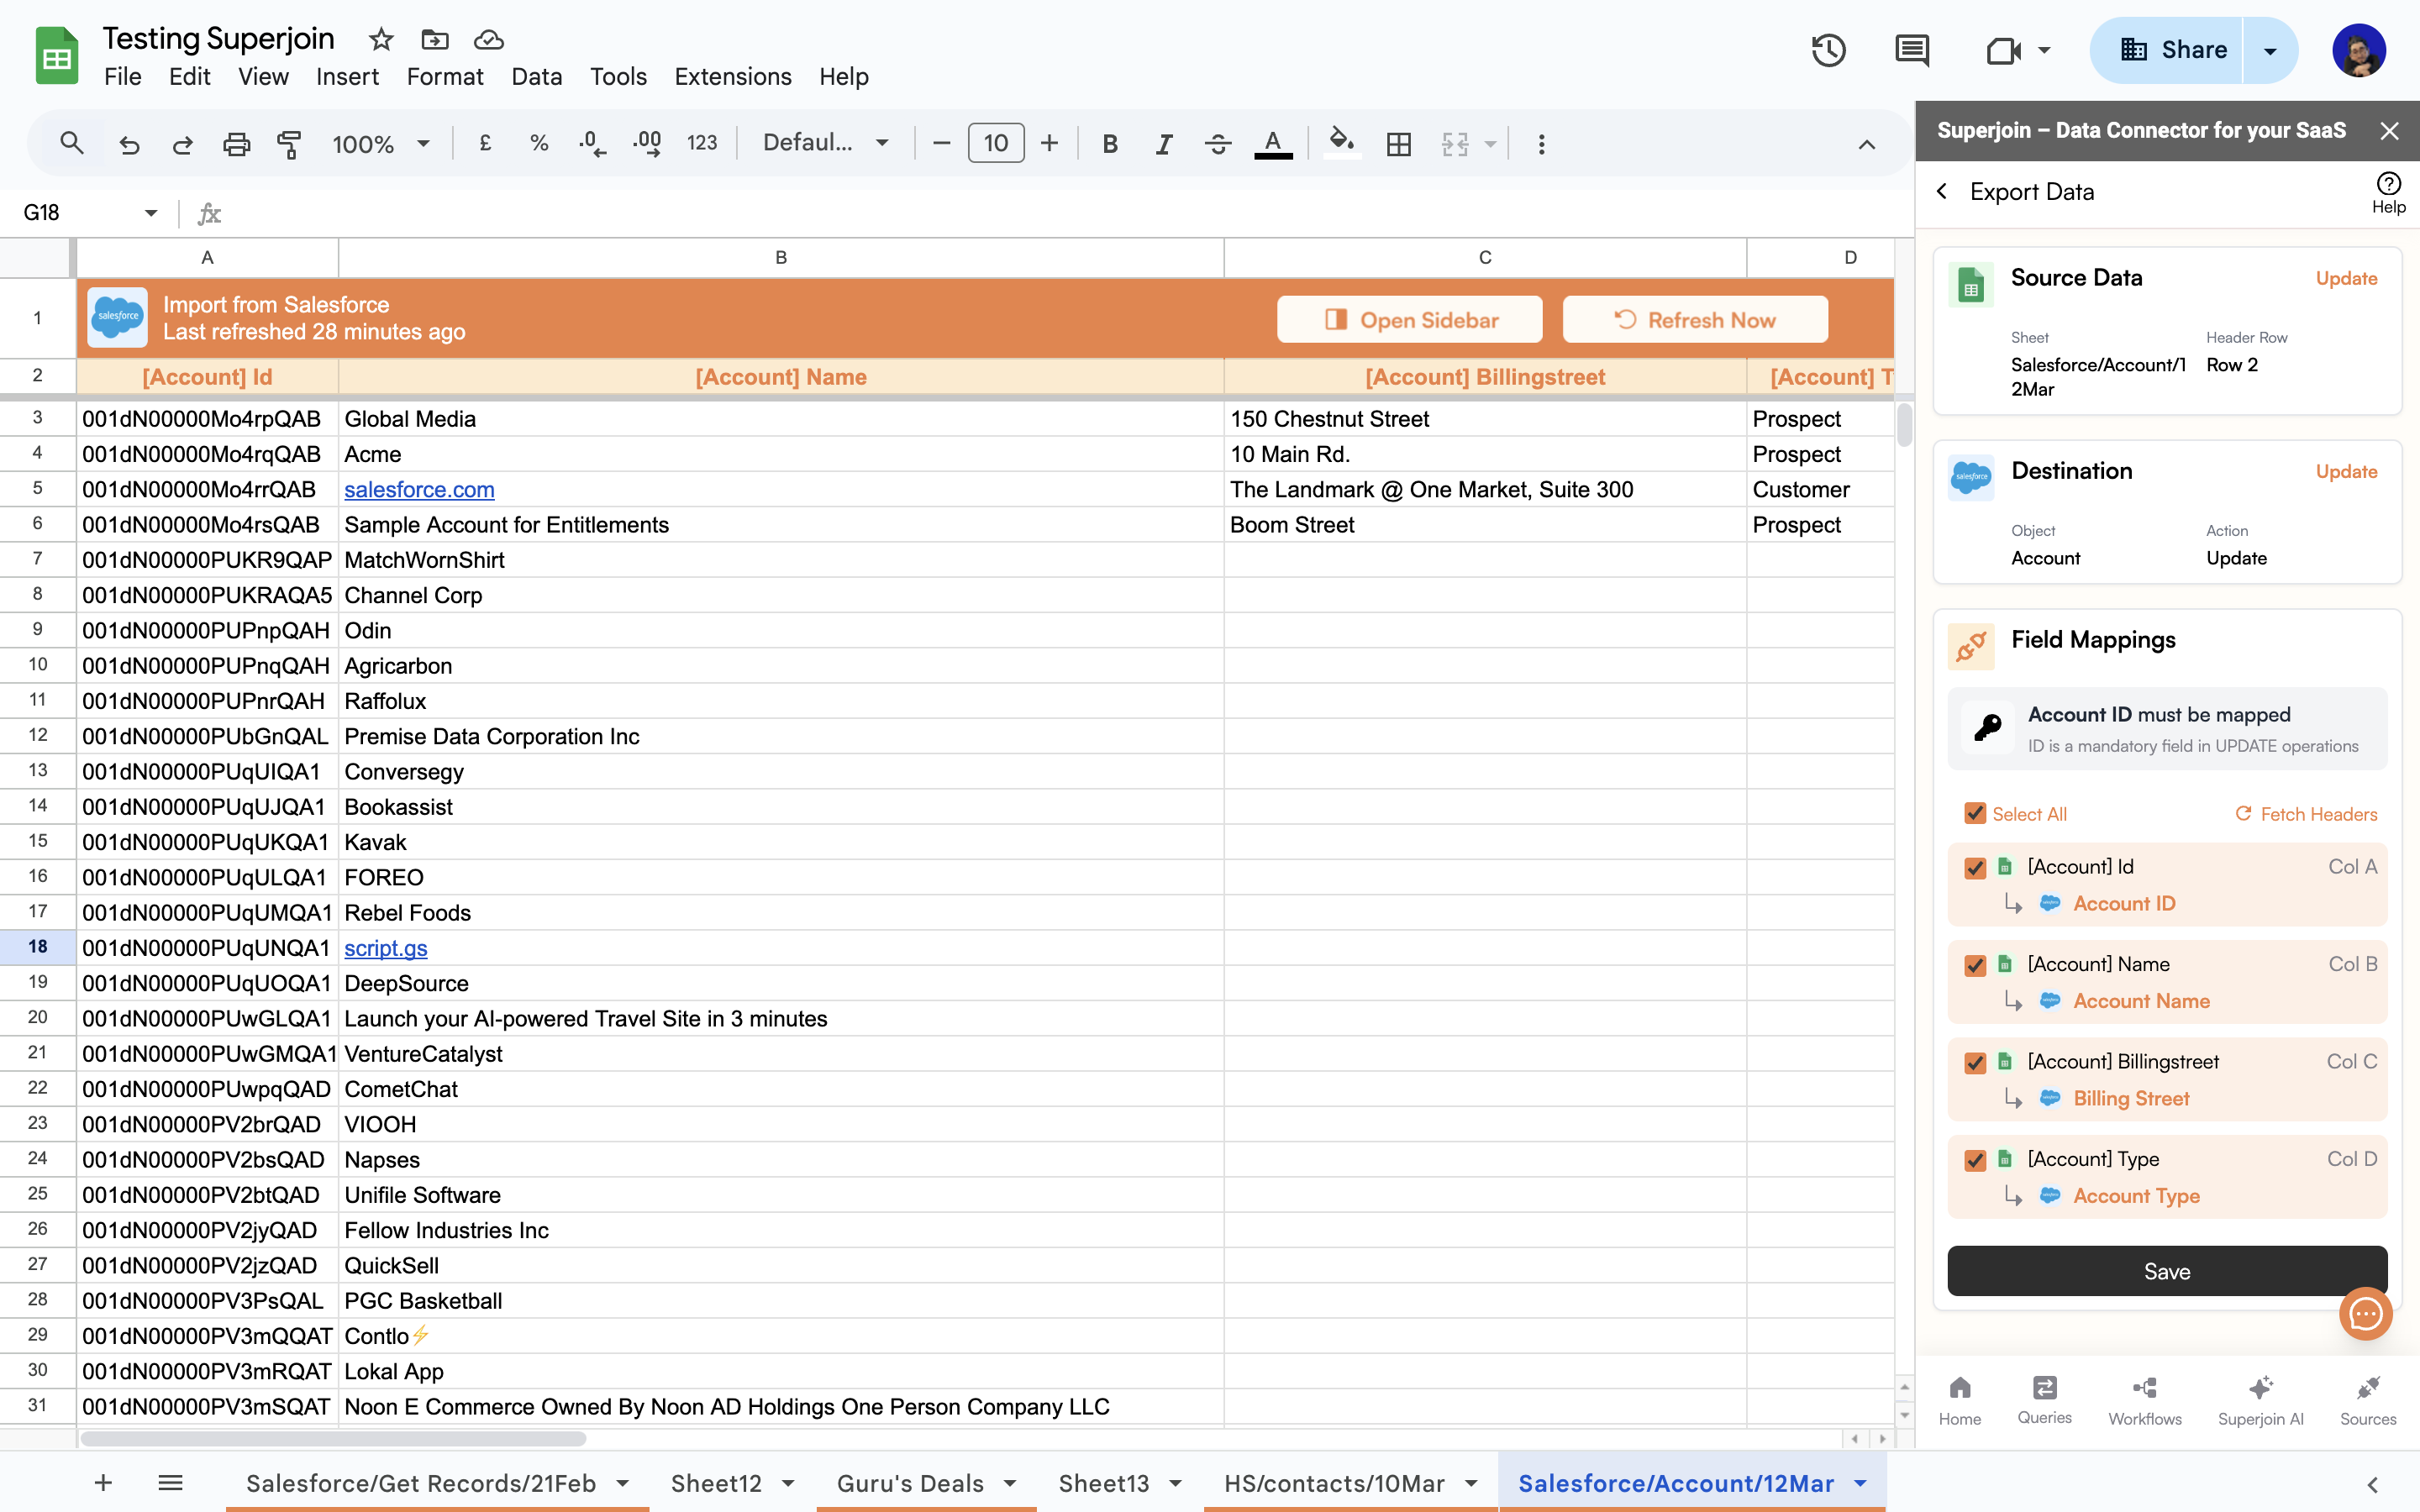Click the black Save button
2420x1512 pixels.
click(2166, 1271)
